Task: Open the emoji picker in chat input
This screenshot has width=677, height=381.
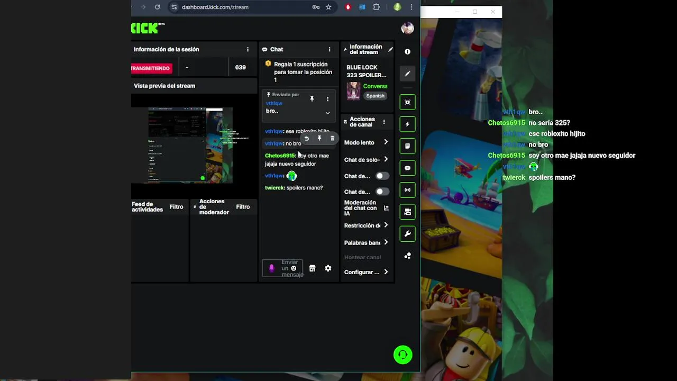Action: pos(294,268)
